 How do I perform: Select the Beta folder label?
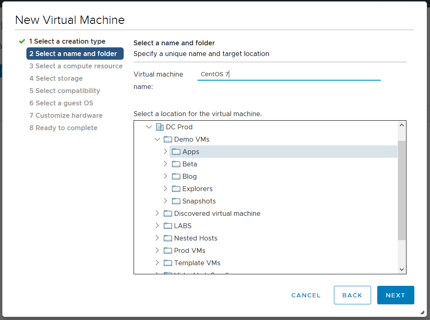point(190,164)
